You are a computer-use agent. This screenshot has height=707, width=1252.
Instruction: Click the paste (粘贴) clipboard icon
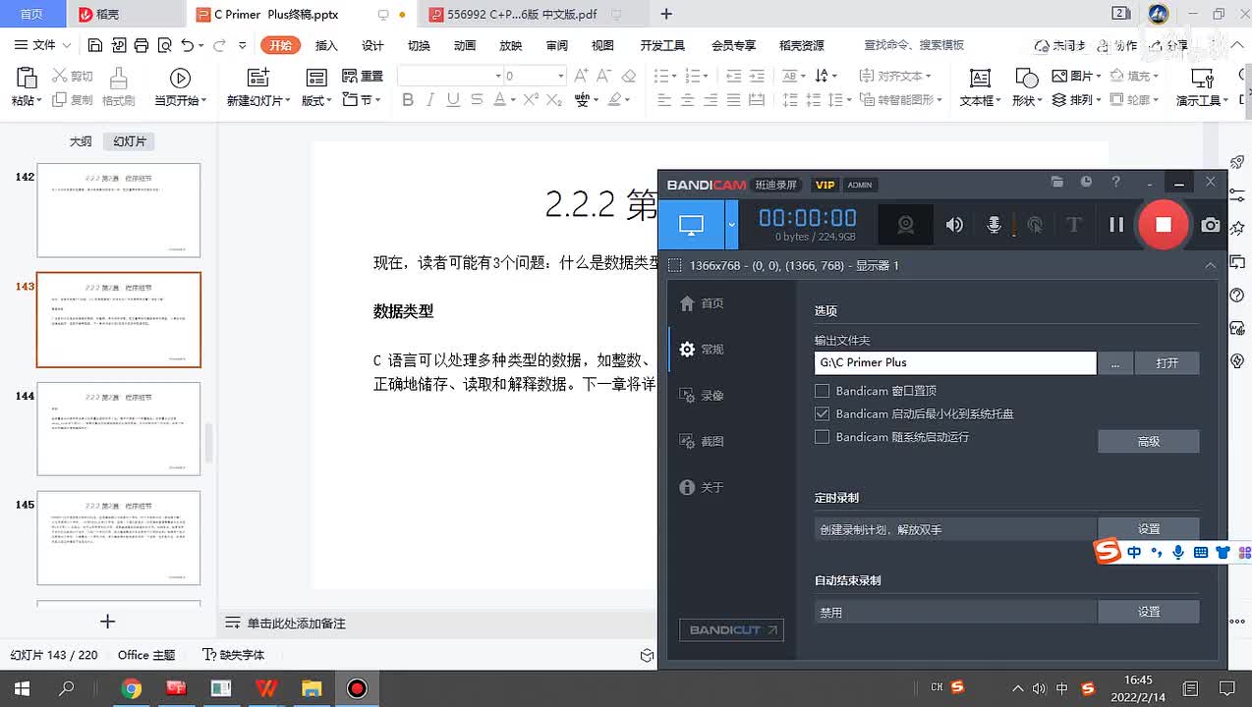point(27,79)
